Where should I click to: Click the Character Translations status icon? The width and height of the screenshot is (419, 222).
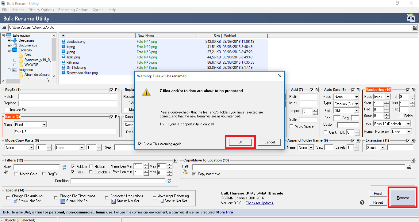click(113, 201)
